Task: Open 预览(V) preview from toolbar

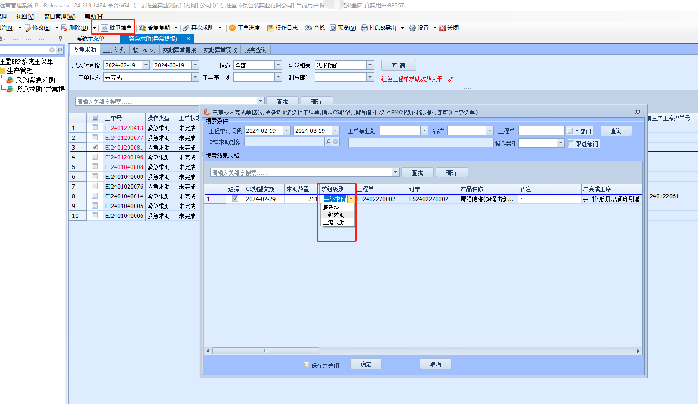Action: coord(343,28)
